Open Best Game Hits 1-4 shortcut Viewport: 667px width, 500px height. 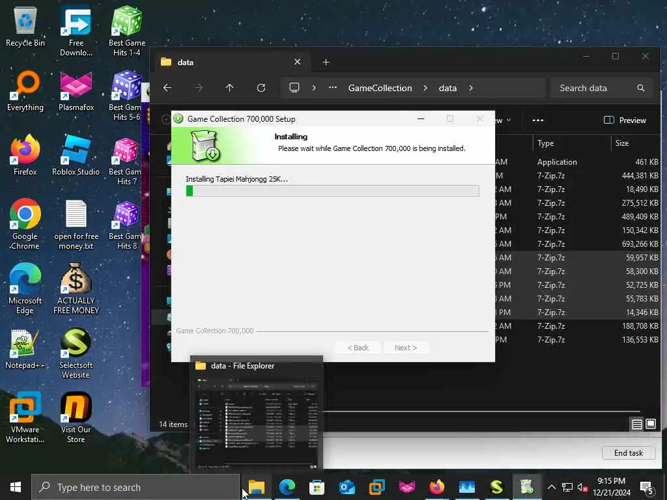tap(127, 31)
